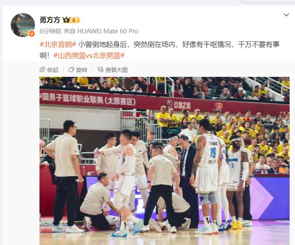
Task: Open the #北京首钢# hashtag topic
Action: coord(58,45)
